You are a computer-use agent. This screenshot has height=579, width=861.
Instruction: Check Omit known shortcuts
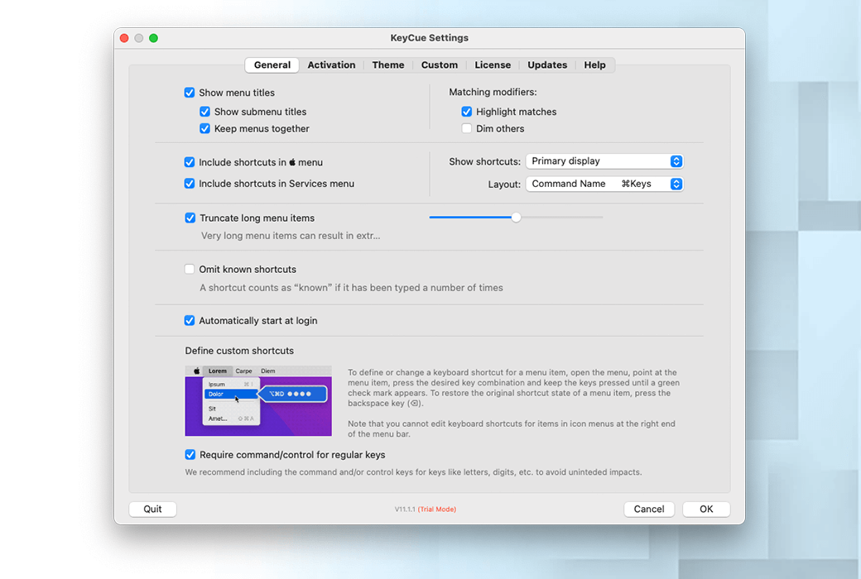pyautogui.click(x=189, y=269)
